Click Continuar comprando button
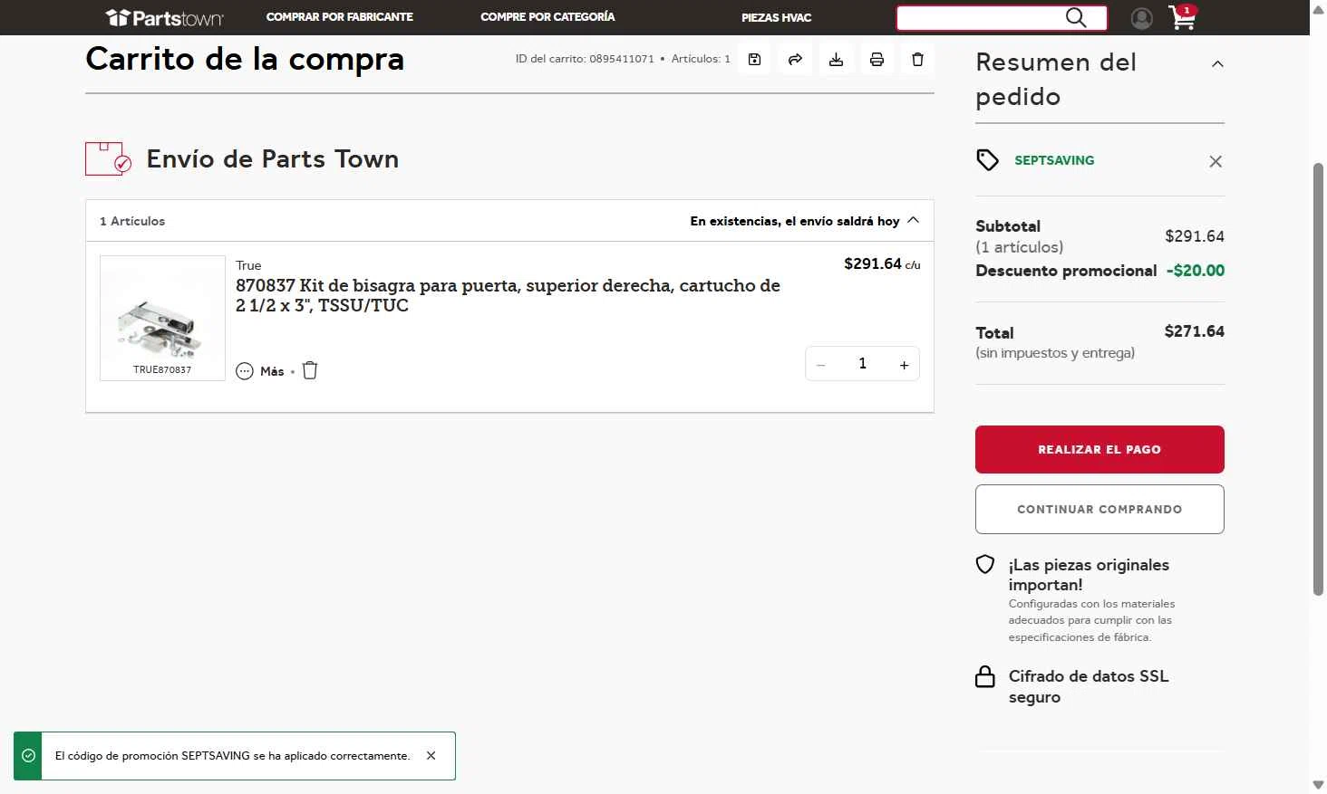The image size is (1327, 794). click(1099, 509)
